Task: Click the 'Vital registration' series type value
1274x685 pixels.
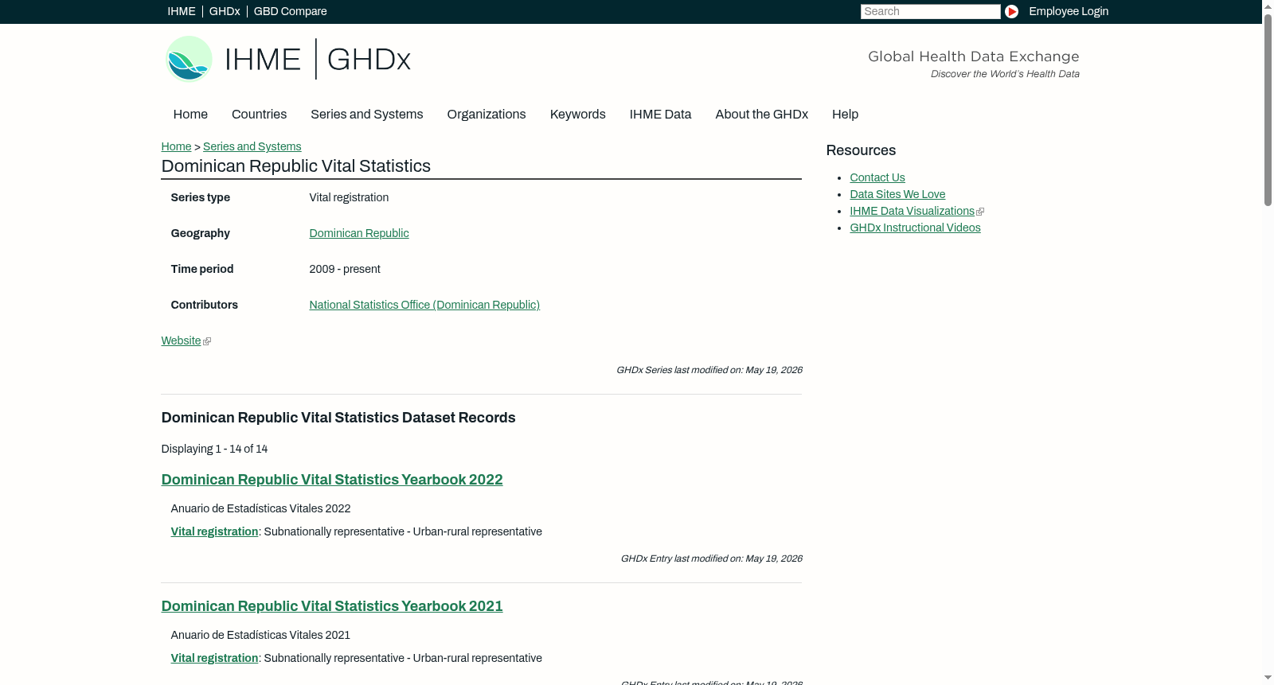Action: click(349, 197)
